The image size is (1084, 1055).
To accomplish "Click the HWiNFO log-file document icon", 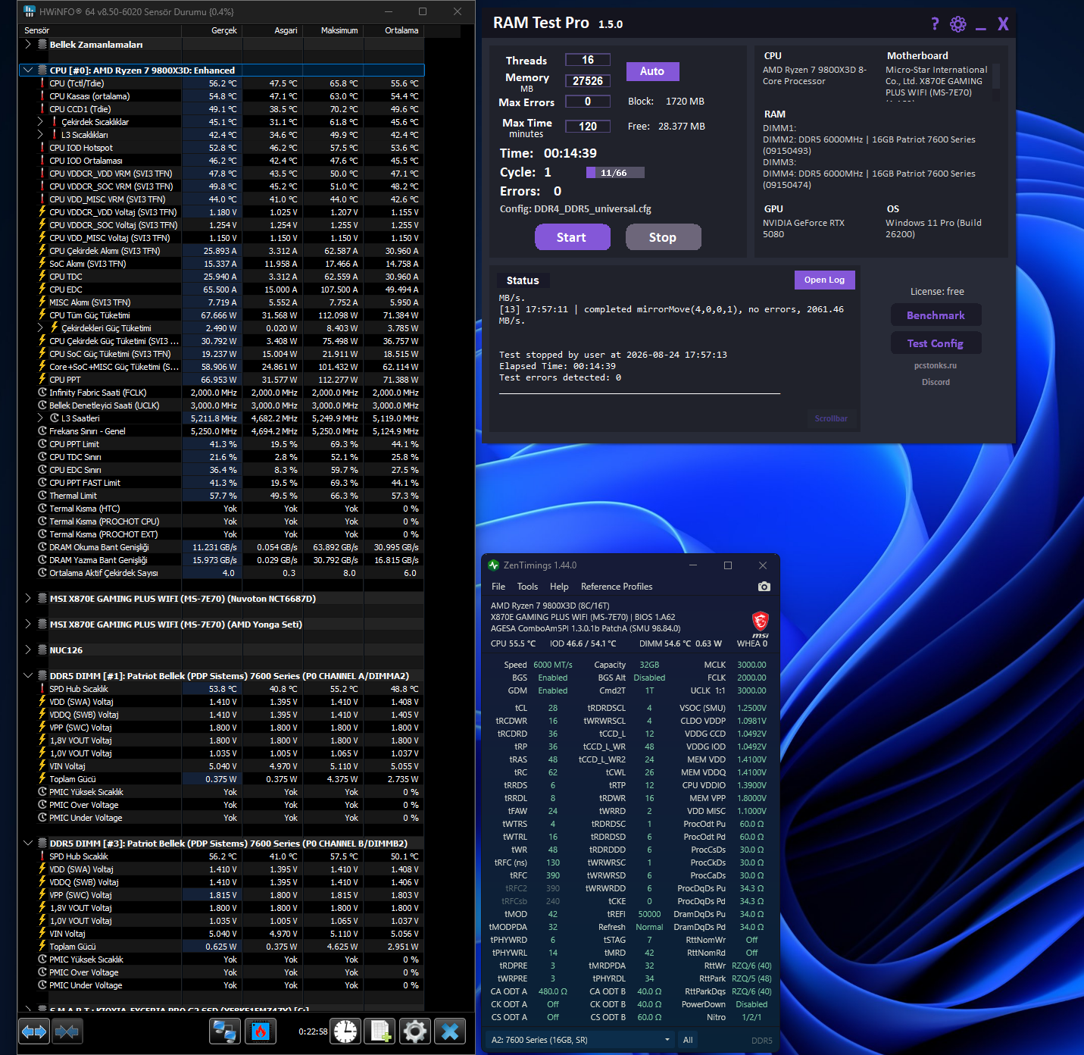I will coord(380,1031).
